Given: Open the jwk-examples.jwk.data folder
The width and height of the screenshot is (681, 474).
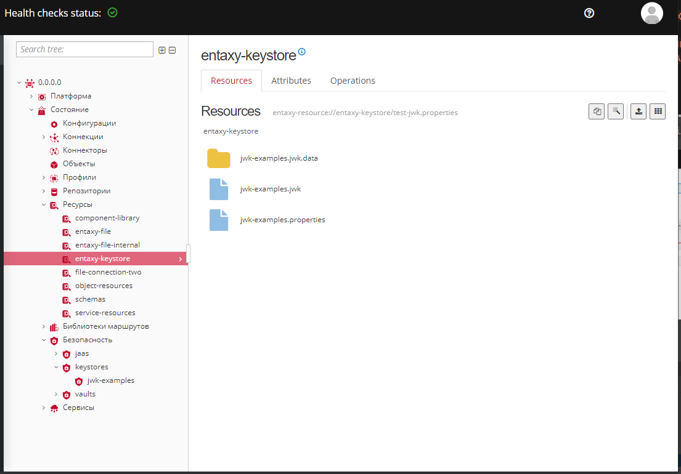Looking at the screenshot, I should (219, 158).
